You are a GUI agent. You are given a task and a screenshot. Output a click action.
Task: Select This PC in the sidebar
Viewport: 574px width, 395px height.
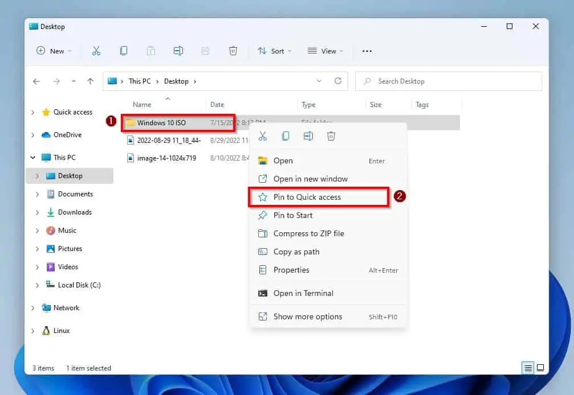(x=59, y=158)
